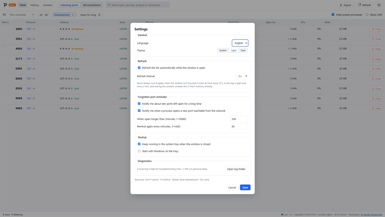Disable automatic list refresh checkbox
385x217 pixels.
click(x=139, y=68)
